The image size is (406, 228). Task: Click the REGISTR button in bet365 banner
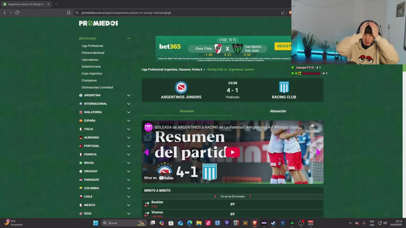(283, 46)
